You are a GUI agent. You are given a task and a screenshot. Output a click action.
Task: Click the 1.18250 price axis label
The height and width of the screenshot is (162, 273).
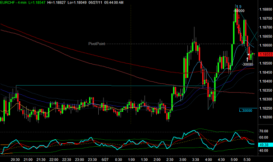coord(266,108)
